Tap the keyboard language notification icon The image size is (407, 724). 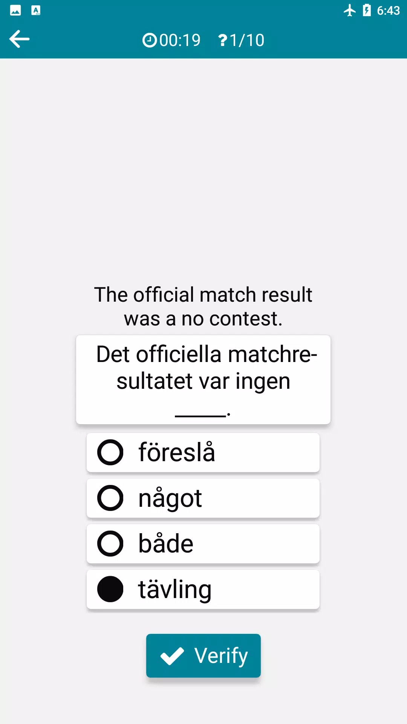pyautogui.click(x=36, y=10)
